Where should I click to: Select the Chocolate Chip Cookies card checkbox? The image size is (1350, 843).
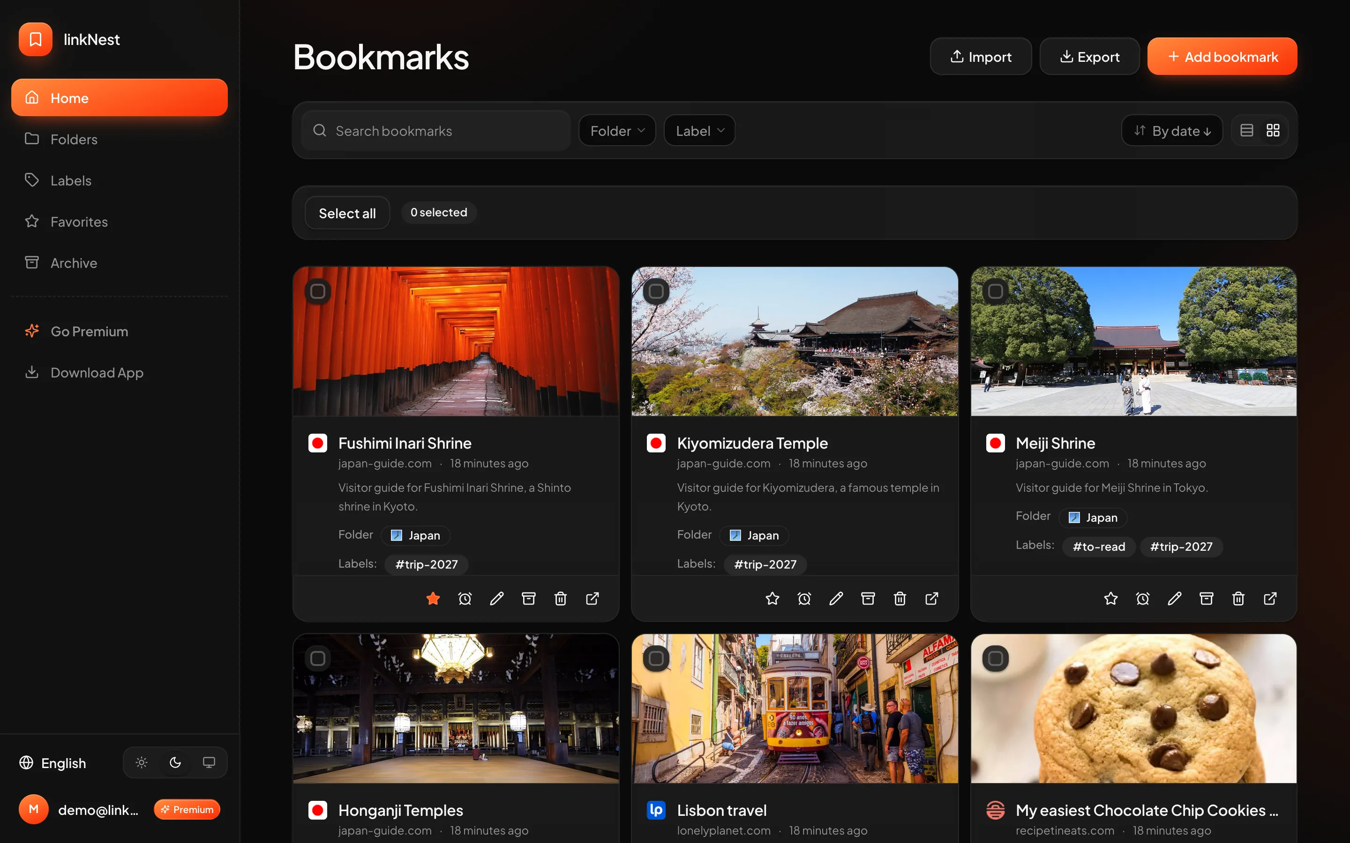[995, 658]
